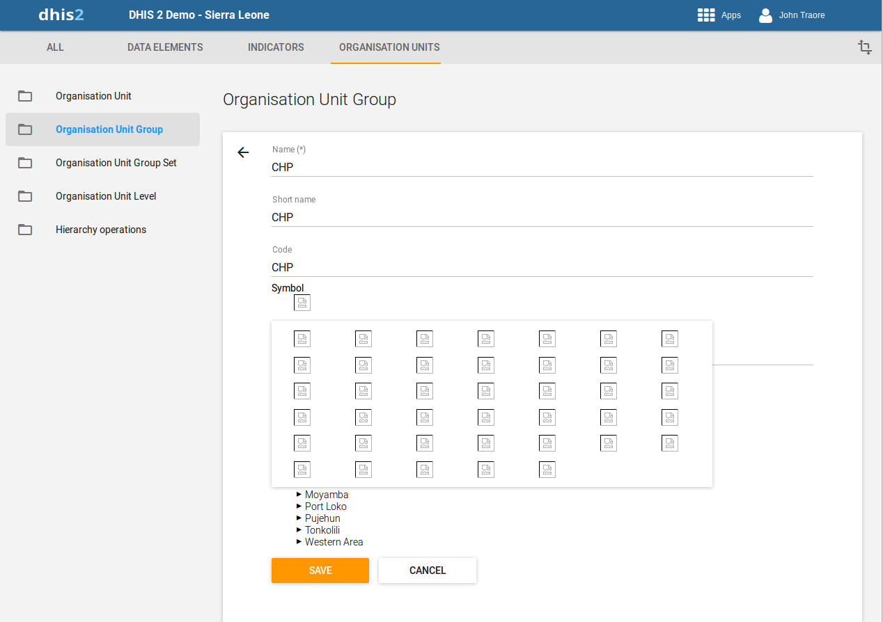The image size is (883, 622).
Task: Select the top-right symbol in the grid
Action: 670,339
